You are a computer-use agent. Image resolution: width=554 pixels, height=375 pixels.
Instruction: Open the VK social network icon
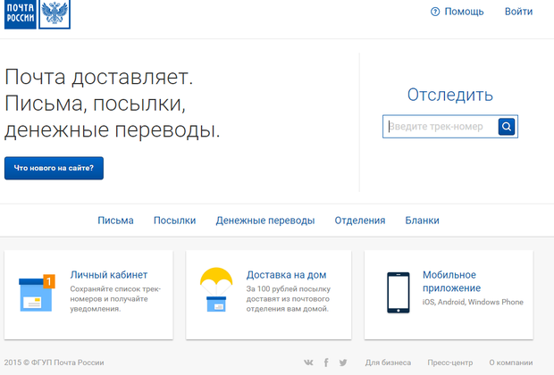coord(308,362)
